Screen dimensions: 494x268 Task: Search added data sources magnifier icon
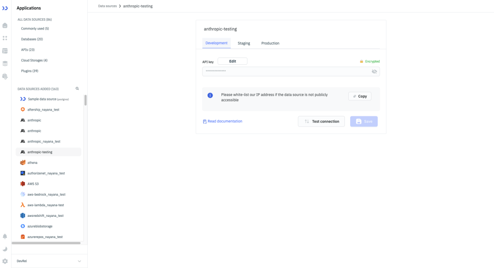tap(77, 88)
